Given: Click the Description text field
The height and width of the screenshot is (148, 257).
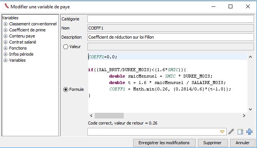Looking at the screenshot, I should pyautogui.click(x=171, y=37).
